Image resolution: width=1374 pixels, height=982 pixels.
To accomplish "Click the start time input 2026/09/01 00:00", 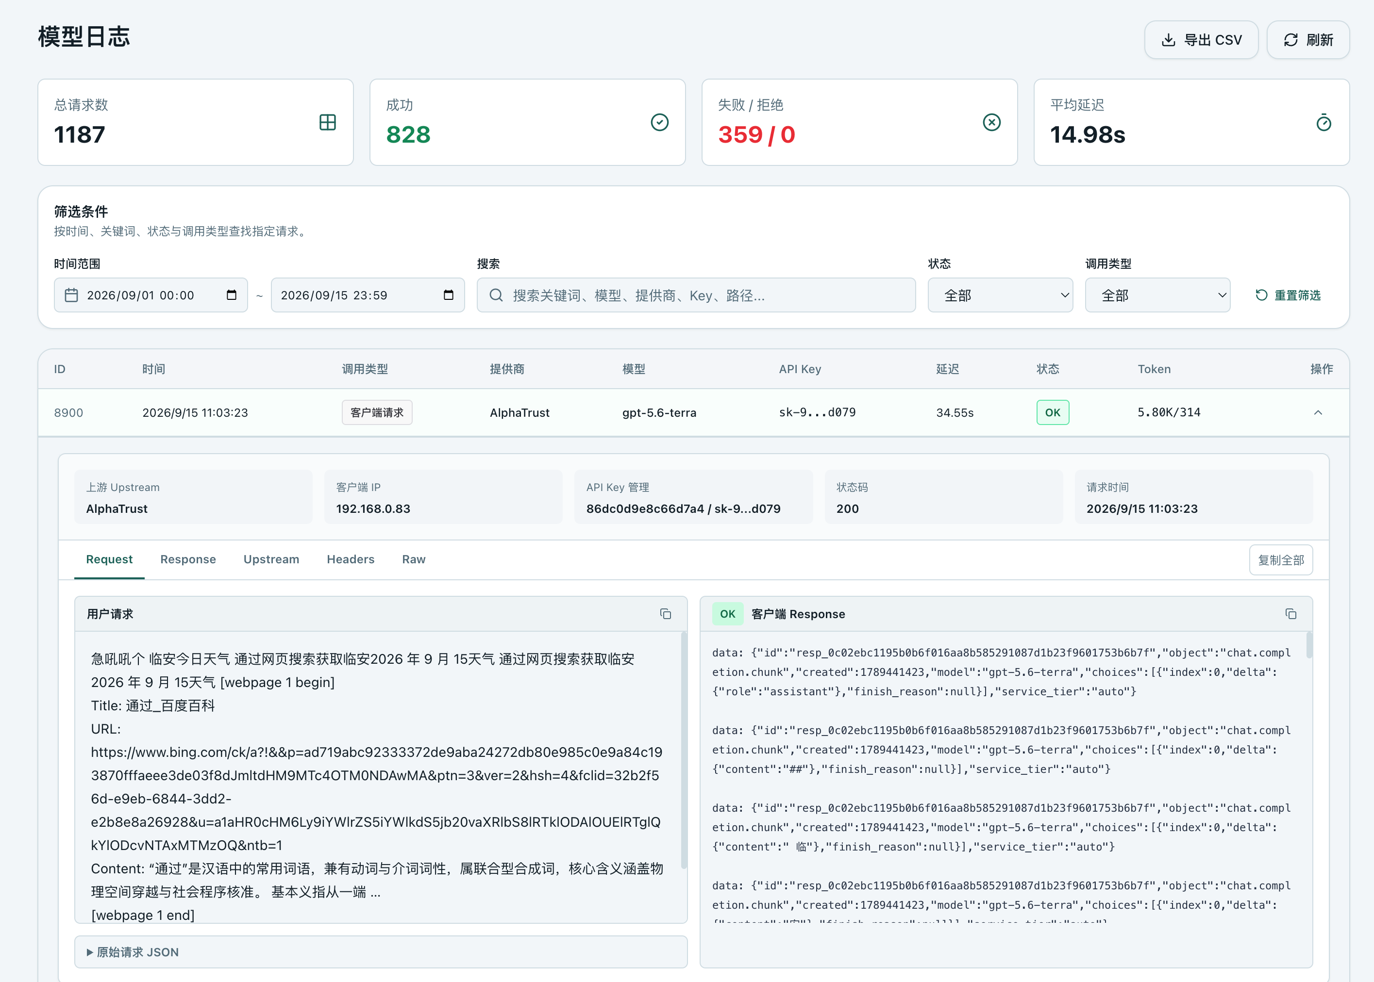I will [x=151, y=295].
